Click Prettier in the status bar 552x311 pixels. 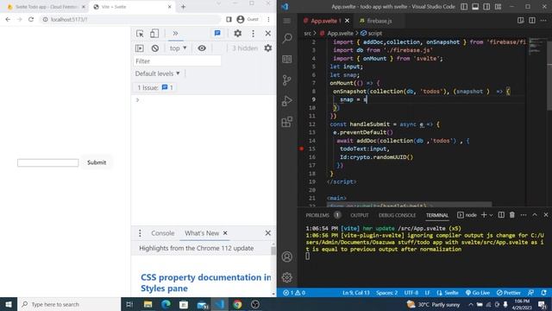point(509,293)
